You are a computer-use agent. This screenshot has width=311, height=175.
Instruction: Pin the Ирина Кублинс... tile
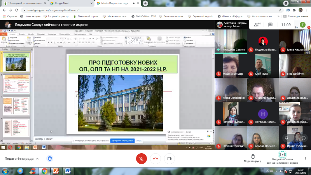point(286,138)
